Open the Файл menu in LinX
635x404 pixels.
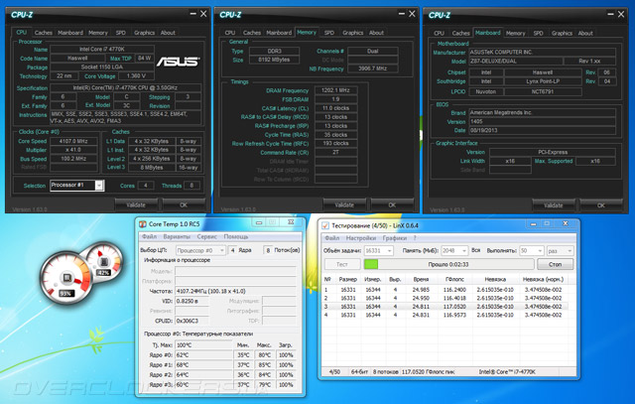pos(331,238)
